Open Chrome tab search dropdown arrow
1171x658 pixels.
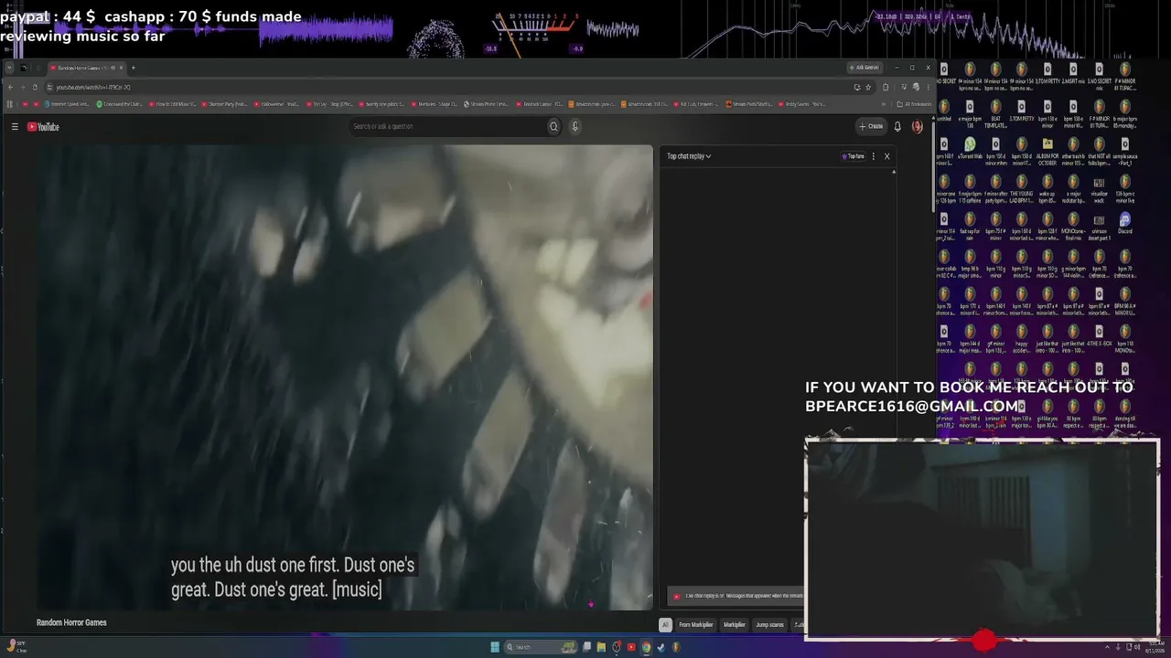coord(9,68)
